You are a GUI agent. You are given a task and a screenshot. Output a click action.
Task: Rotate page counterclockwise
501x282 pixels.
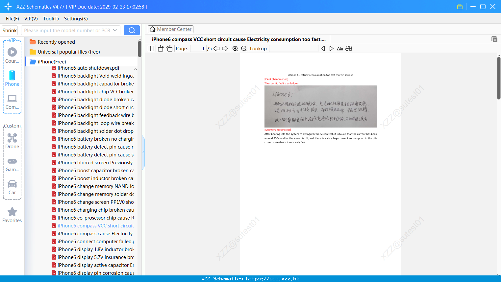(161, 49)
